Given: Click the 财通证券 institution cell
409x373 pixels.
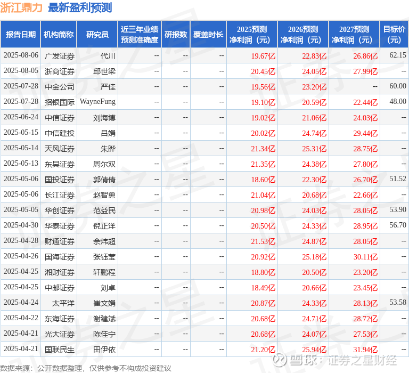Looking at the screenshot, I should click(60, 241).
